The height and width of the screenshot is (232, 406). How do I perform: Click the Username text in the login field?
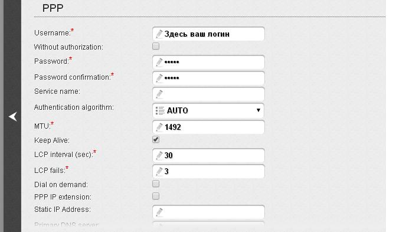pos(197,34)
